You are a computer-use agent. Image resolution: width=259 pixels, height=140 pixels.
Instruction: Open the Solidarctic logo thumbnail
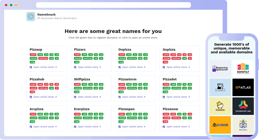point(220,87)
